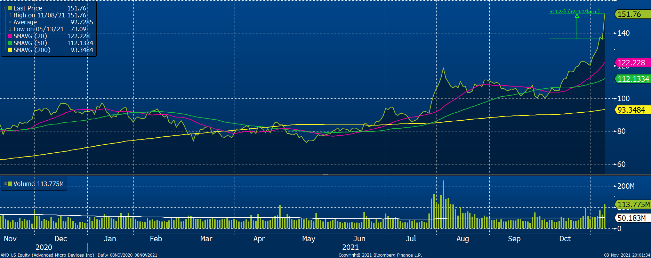The image size is (651, 258).
Task: Click the Mar label on the time axis
Action: tap(206, 239)
